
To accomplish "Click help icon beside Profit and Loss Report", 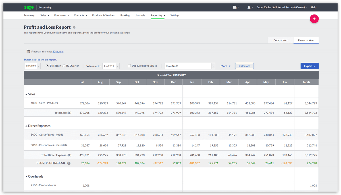I will pos(74,28).
